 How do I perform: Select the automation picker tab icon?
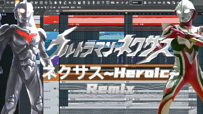click(54, 11)
